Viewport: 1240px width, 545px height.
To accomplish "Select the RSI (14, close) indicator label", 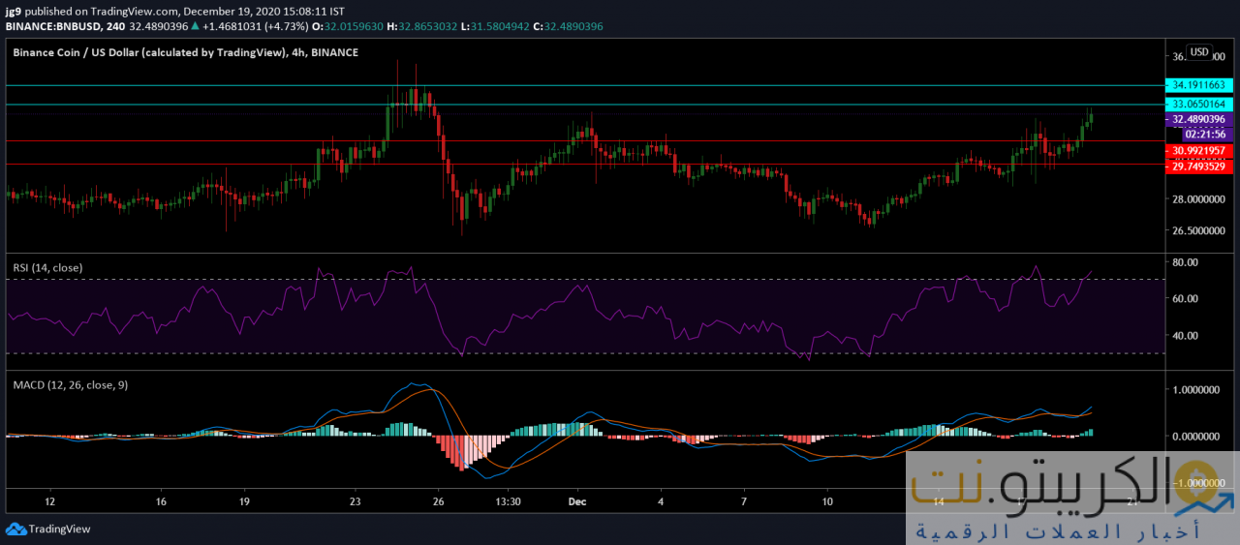I will [47, 267].
